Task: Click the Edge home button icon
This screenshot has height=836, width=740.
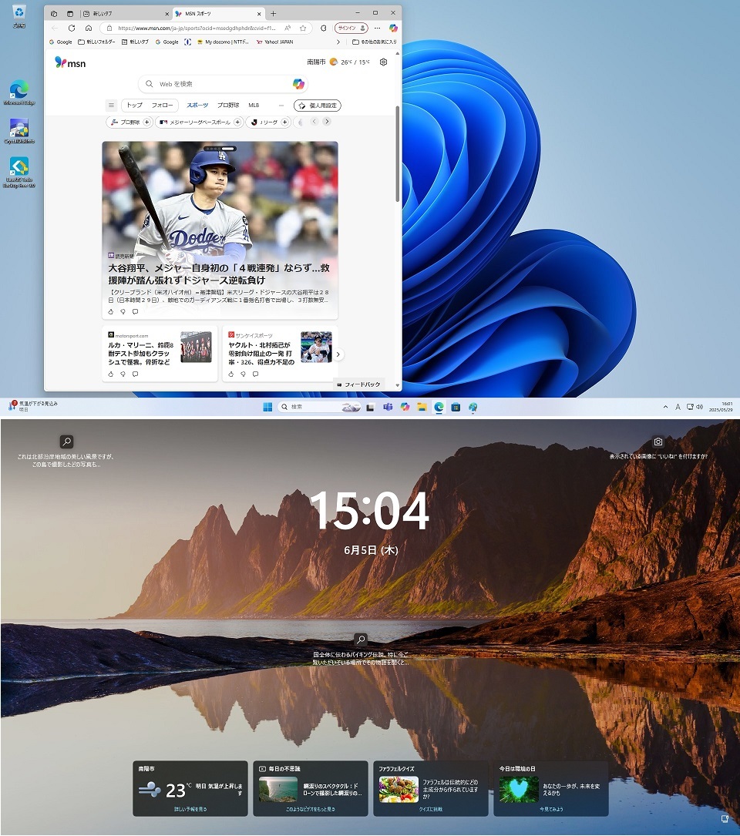Action: click(89, 28)
